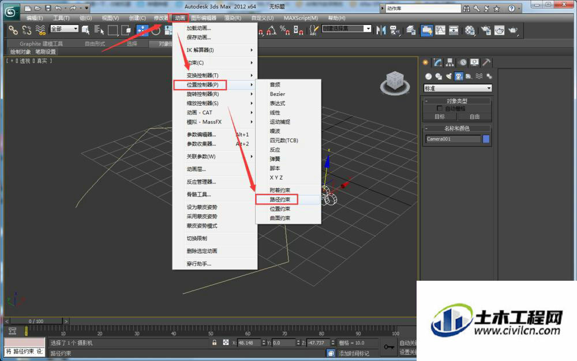Open the 渲染(R) menu
577x361 pixels.
[233, 18]
